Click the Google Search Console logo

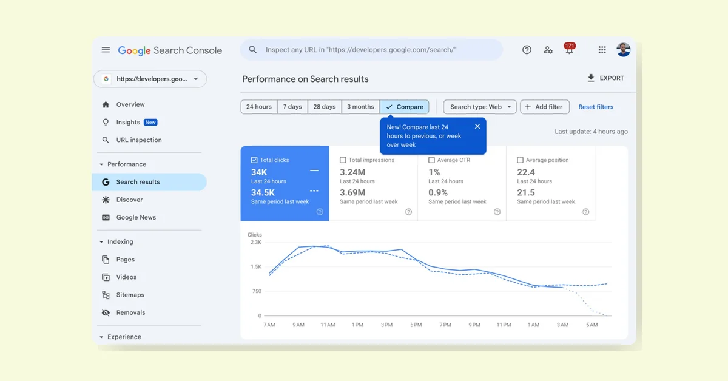click(170, 50)
